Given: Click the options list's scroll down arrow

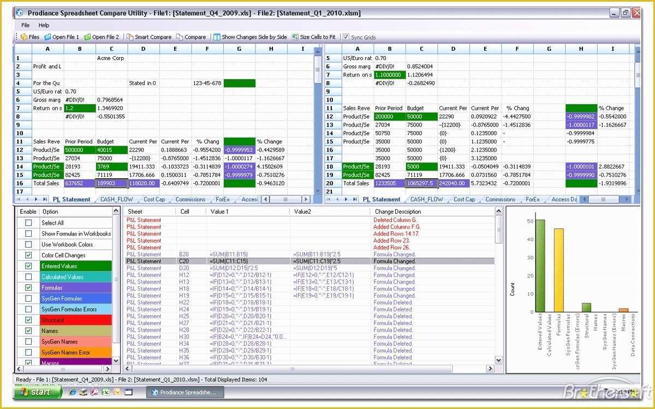Looking at the screenshot, I should pyautogui.click(x=116, y=360).
